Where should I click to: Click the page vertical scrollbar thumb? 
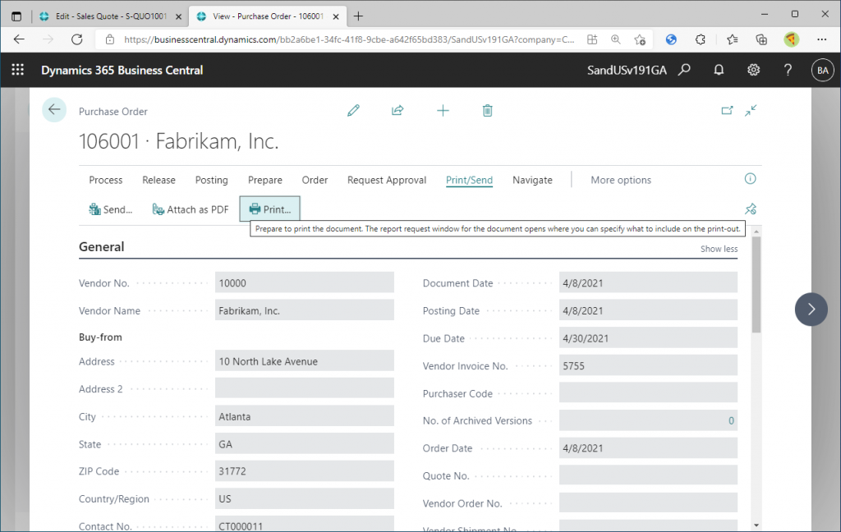756,284
